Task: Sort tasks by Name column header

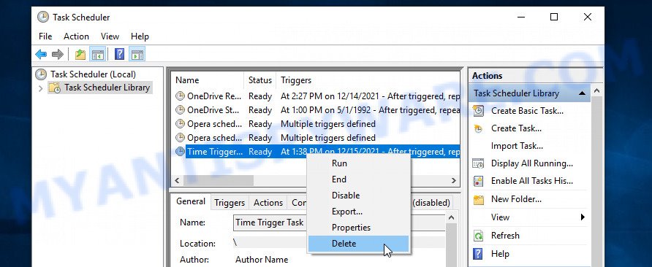Action: [x=208, y=80]
